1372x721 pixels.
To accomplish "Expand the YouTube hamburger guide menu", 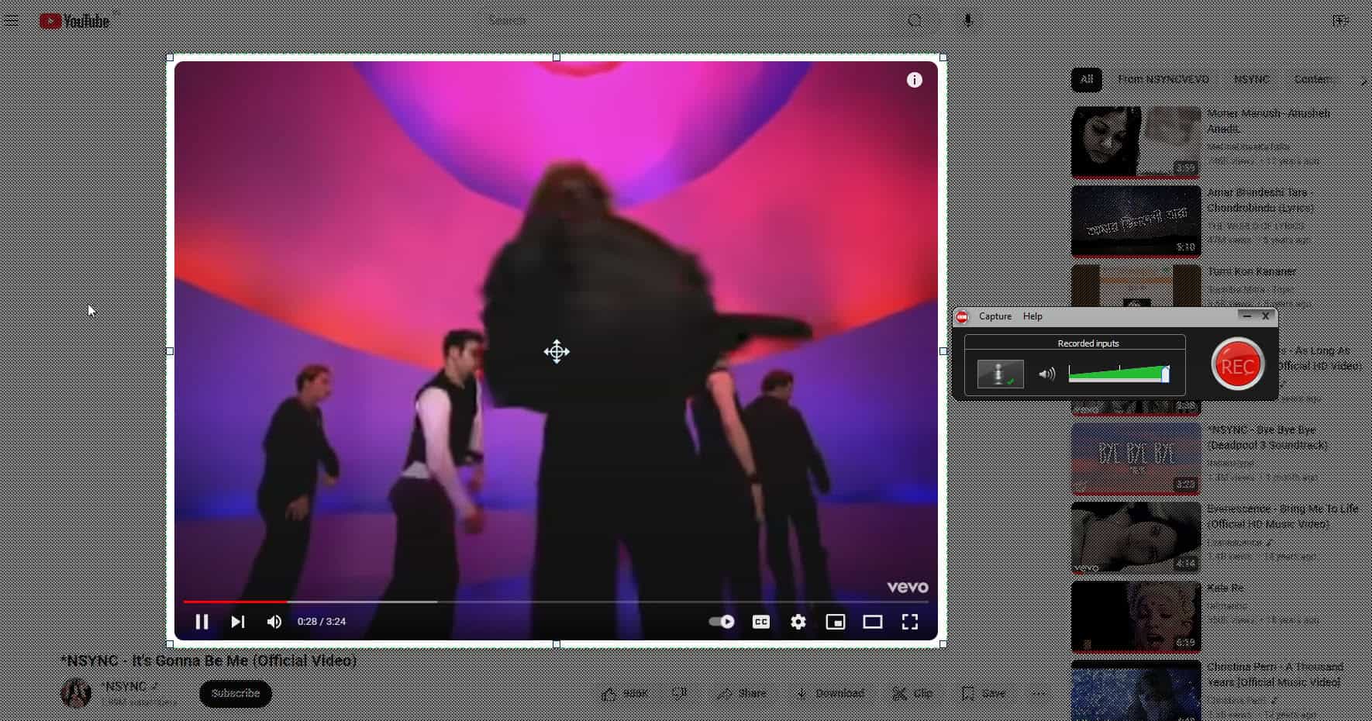I will pyautogui.click(x=12, y=21).
